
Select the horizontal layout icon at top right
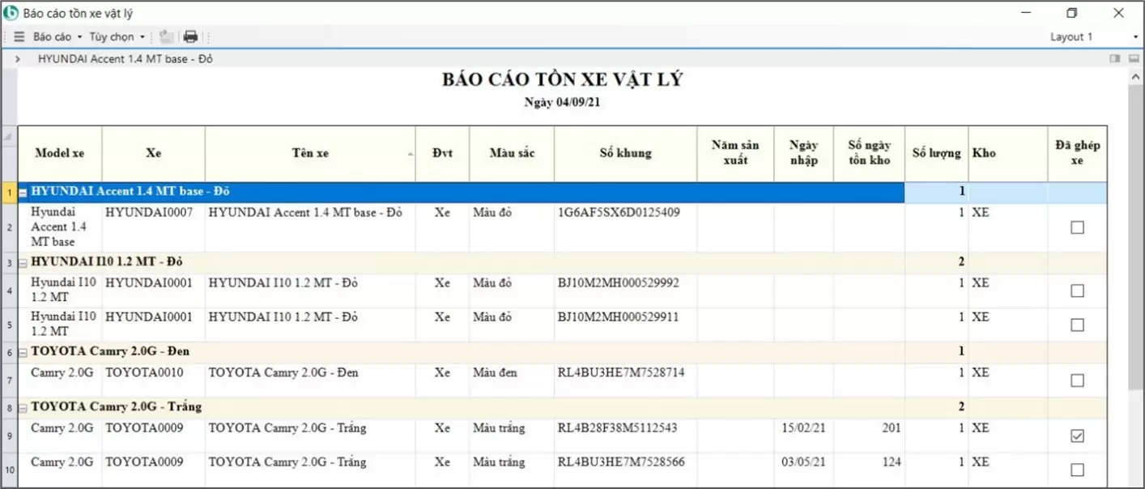point(1134,58)
